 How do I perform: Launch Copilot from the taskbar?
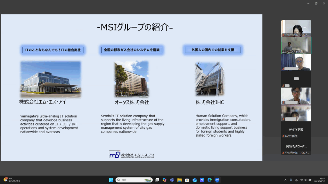pyautogui.click(x=164, y=180)
